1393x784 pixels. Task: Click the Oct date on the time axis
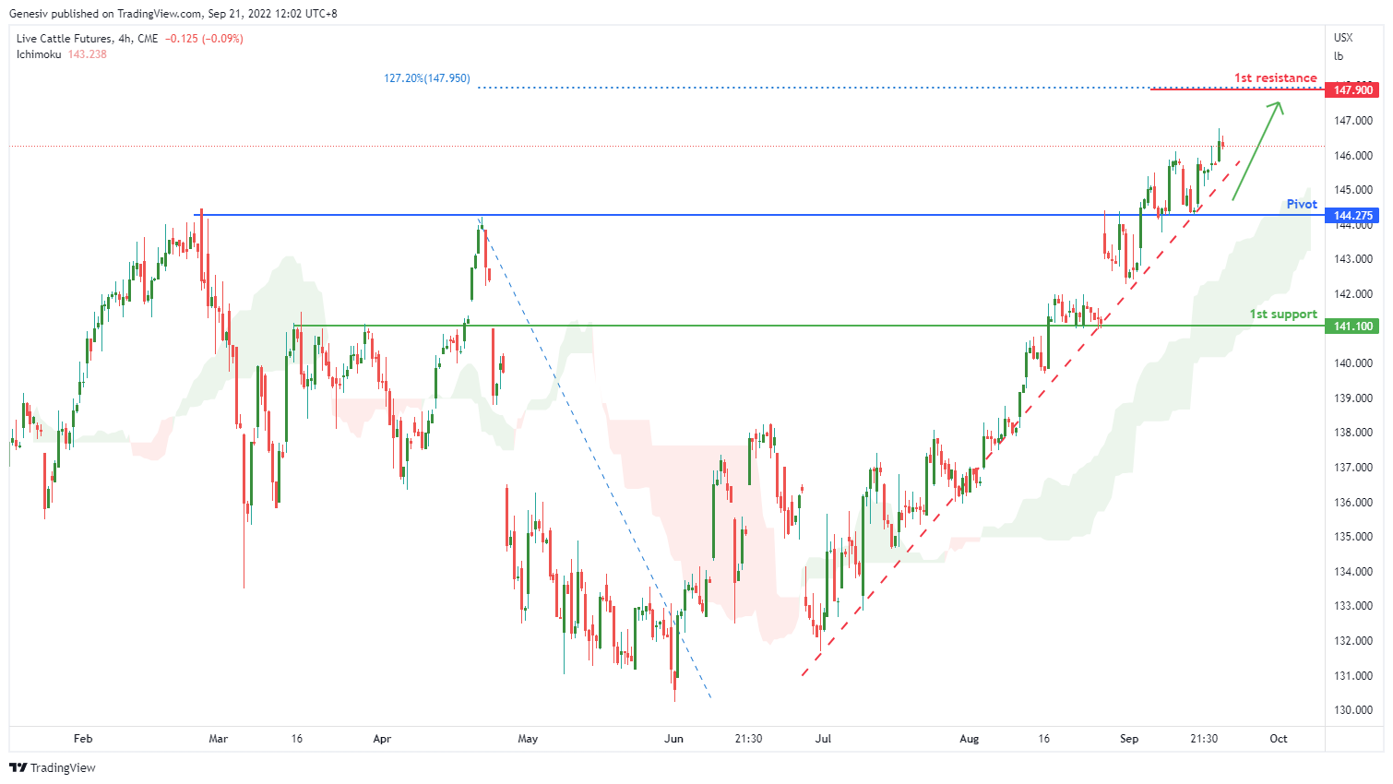tap(1279, 739)
